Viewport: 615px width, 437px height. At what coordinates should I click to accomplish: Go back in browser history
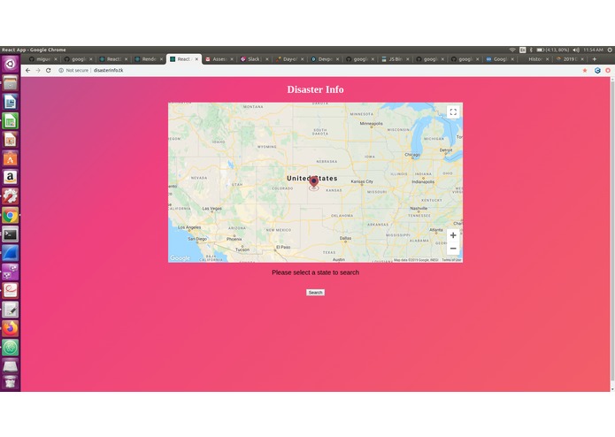point(27,71)
